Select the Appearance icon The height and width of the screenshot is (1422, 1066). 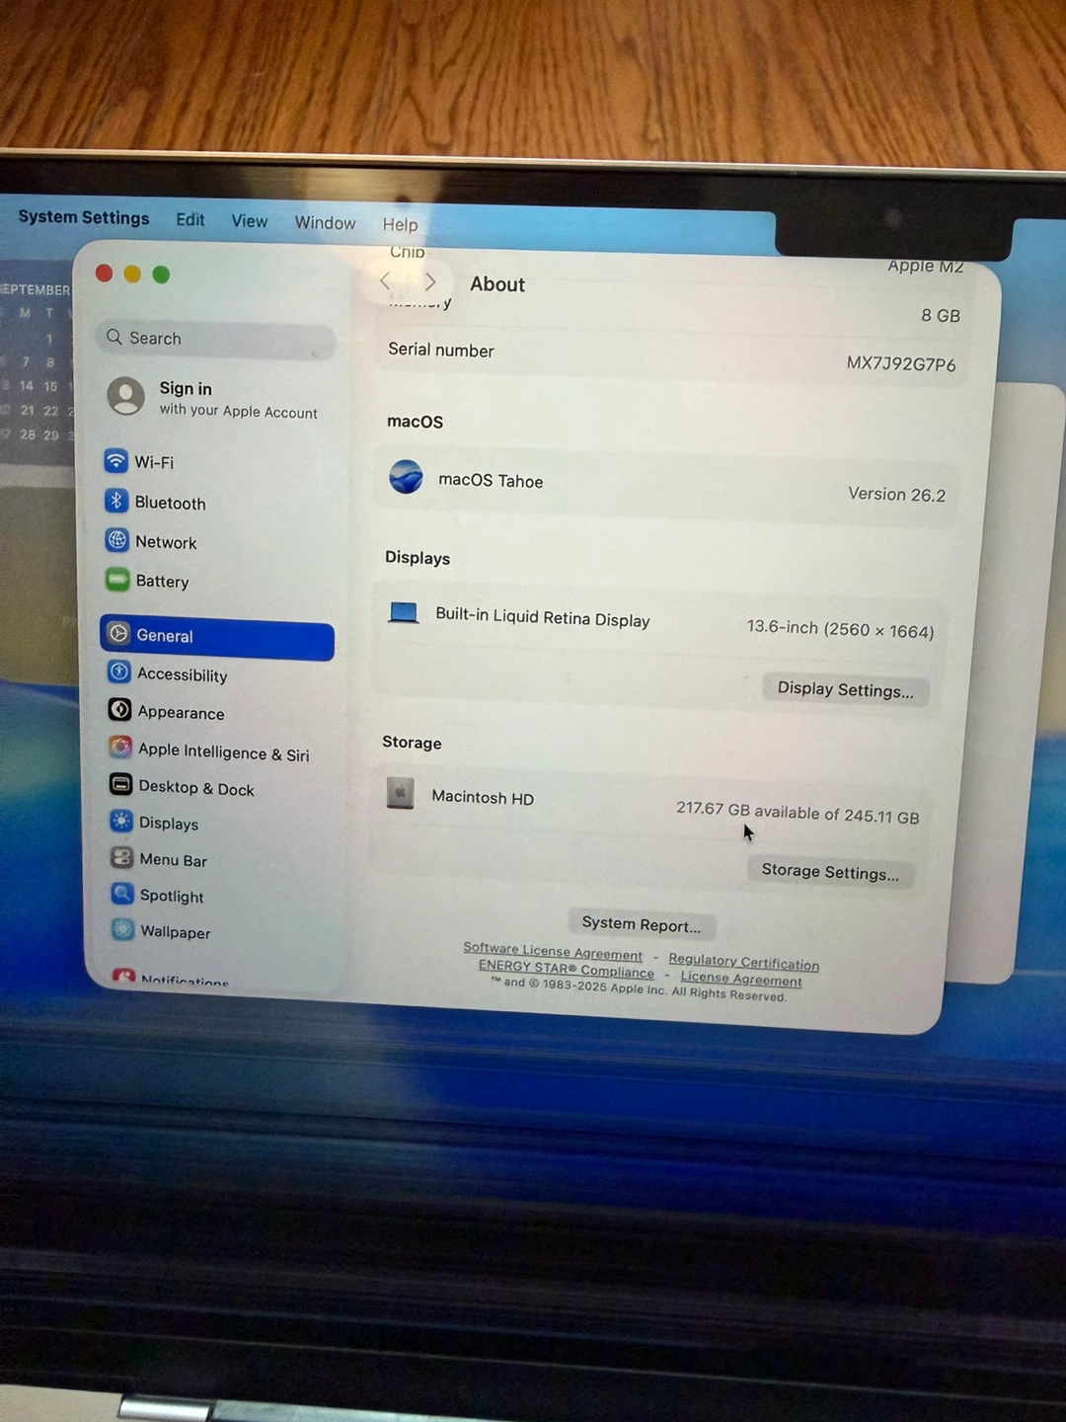120,710
